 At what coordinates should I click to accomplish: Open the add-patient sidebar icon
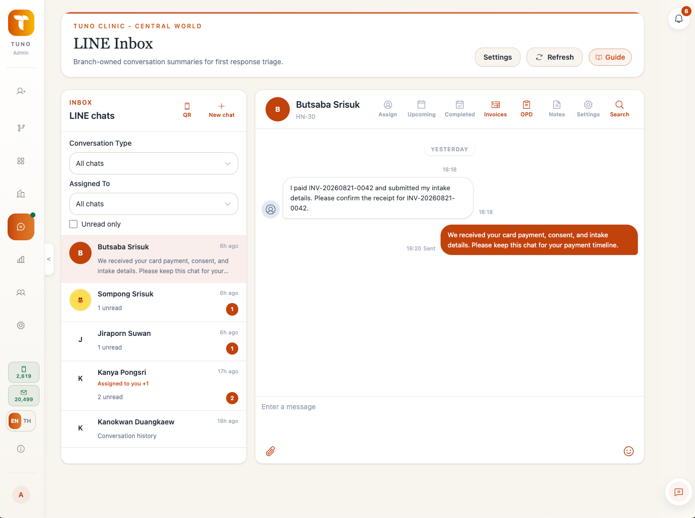tap(21, 91)
